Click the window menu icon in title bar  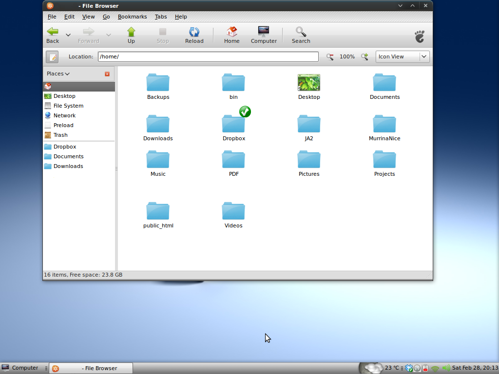50,6
